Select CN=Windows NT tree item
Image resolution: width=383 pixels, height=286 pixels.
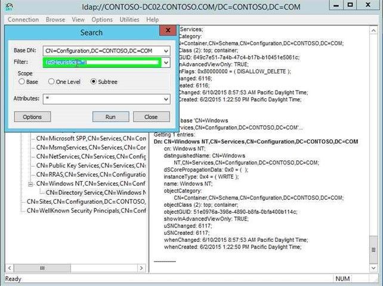(91, 184)
